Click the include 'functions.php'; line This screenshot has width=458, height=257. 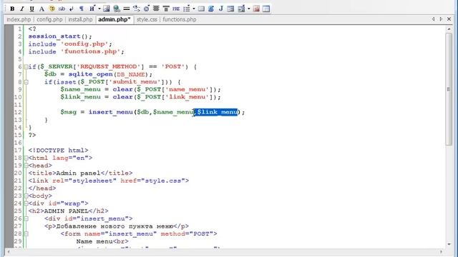[x=77, y=51]
